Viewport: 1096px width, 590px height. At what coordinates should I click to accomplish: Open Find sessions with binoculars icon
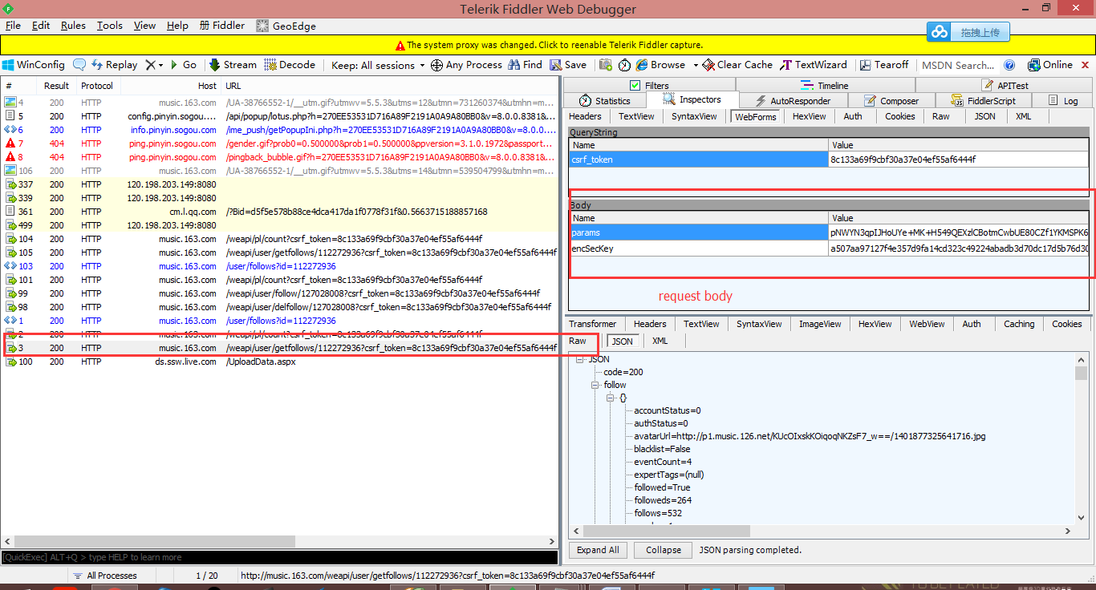526,65
